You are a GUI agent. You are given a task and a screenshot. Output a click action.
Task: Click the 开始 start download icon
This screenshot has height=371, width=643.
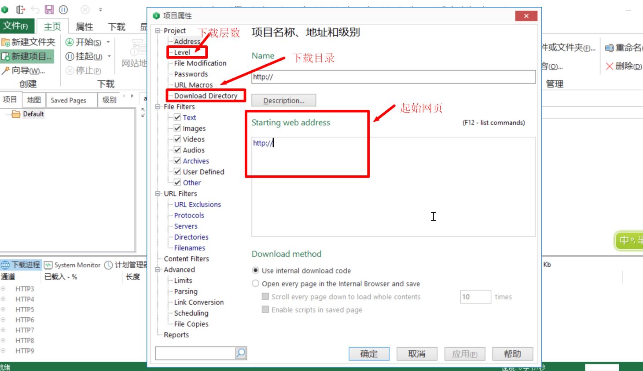click(x=70, y=42)
